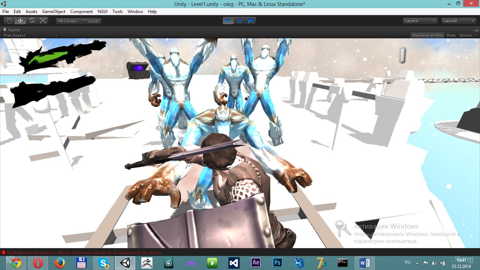Open Microsoft Word from the taskbar
The image size is (480, 270).
[x=364, y=263]
